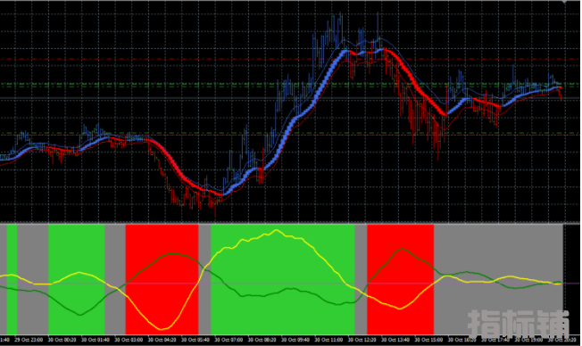Select the largest green zone in indicator panel
This screenshot has height=346, width=582.
283,279
